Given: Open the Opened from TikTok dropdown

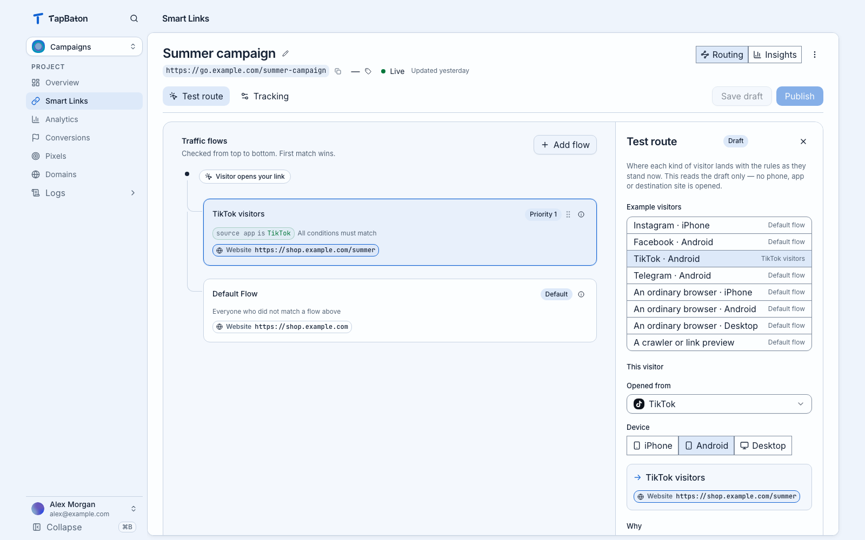Looking at the screenshot, I should tap(719, 404).
